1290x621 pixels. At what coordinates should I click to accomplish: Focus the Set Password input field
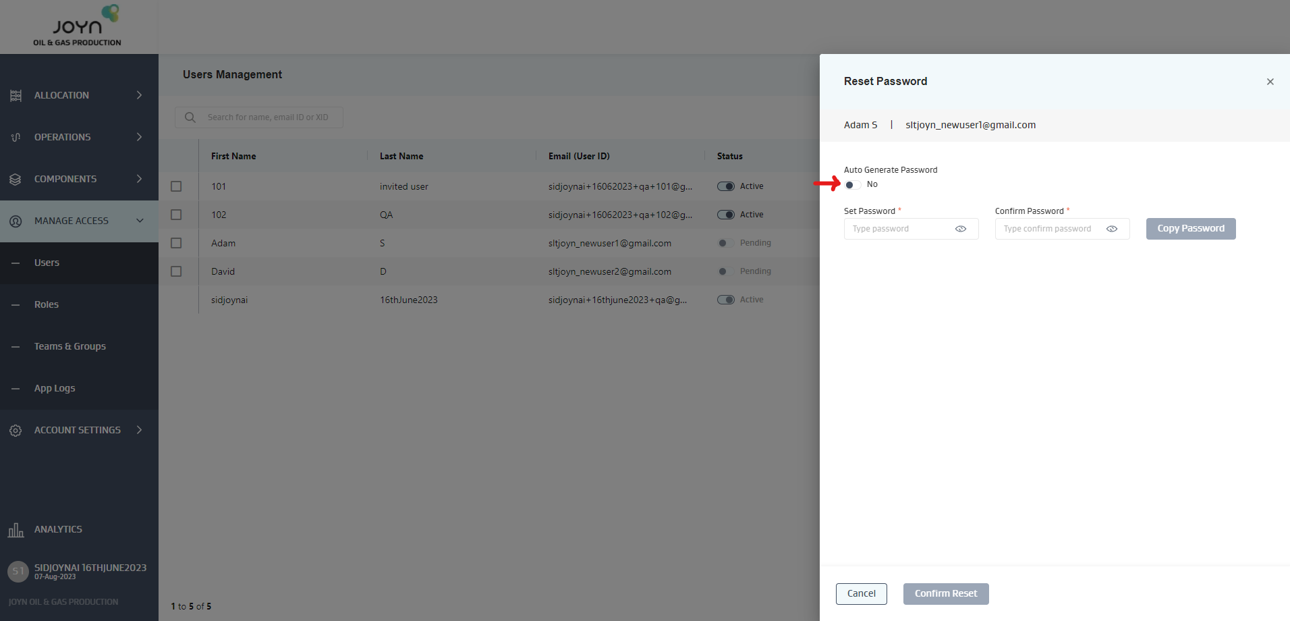tap(899, 229)
